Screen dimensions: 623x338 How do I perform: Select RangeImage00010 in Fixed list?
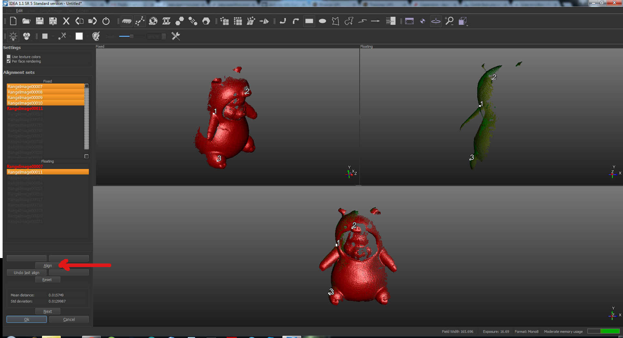45,103
